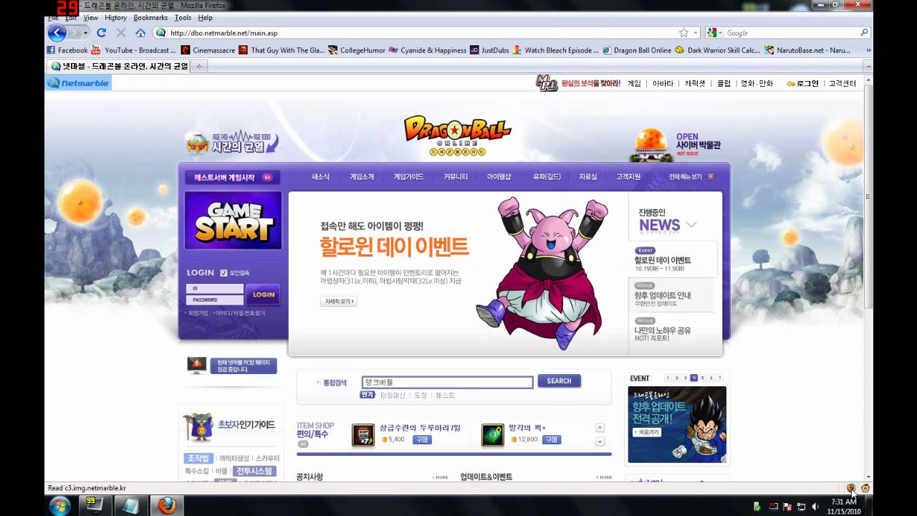Click the Netmarble logo

coord(79,83)
